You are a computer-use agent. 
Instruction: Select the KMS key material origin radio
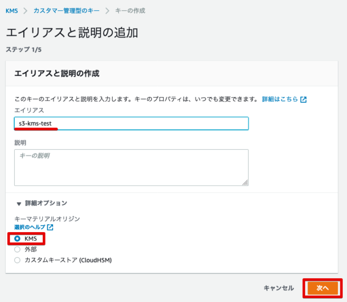(17, 239)
